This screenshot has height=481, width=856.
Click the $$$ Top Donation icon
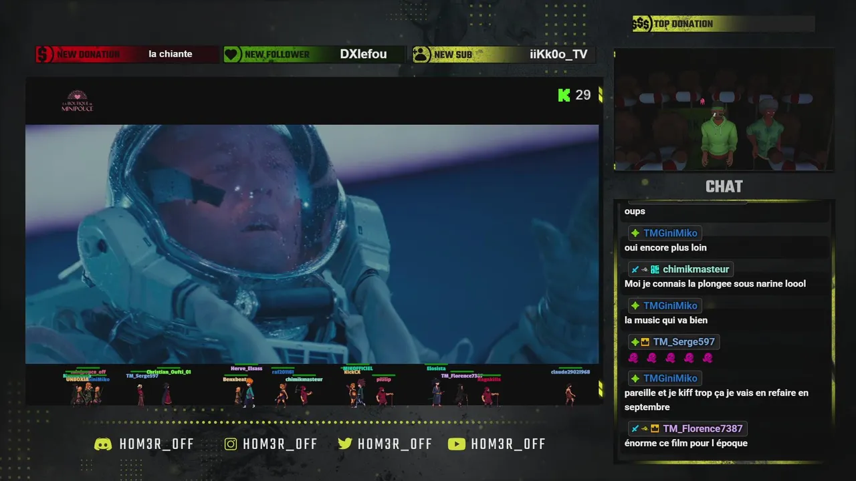click(642, 24)
